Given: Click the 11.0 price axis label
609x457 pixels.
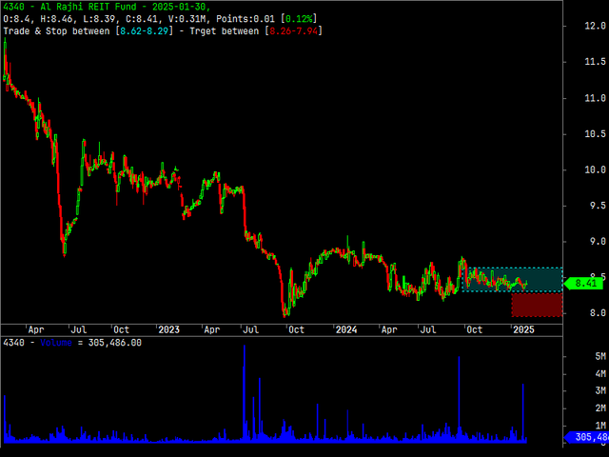Looking at the screenshot, I should click(x=595, y=98).
